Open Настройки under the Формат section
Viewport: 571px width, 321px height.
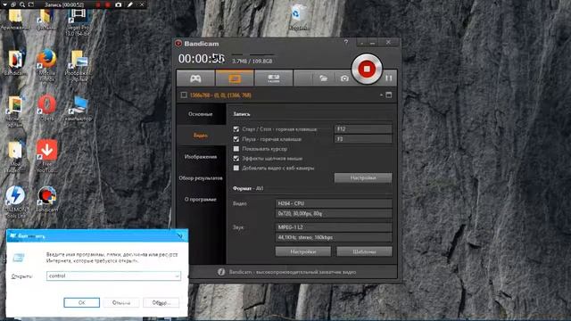[x=303, y=251]
